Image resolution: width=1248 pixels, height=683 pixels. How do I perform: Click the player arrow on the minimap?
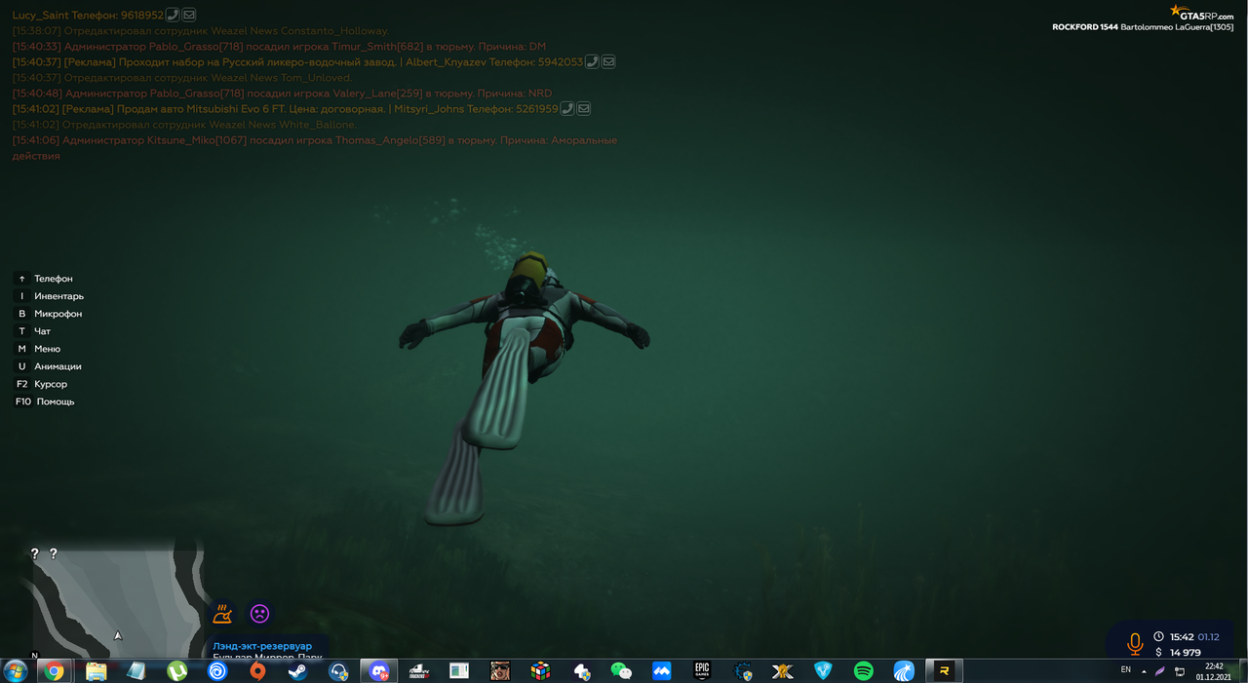point(118,635)
